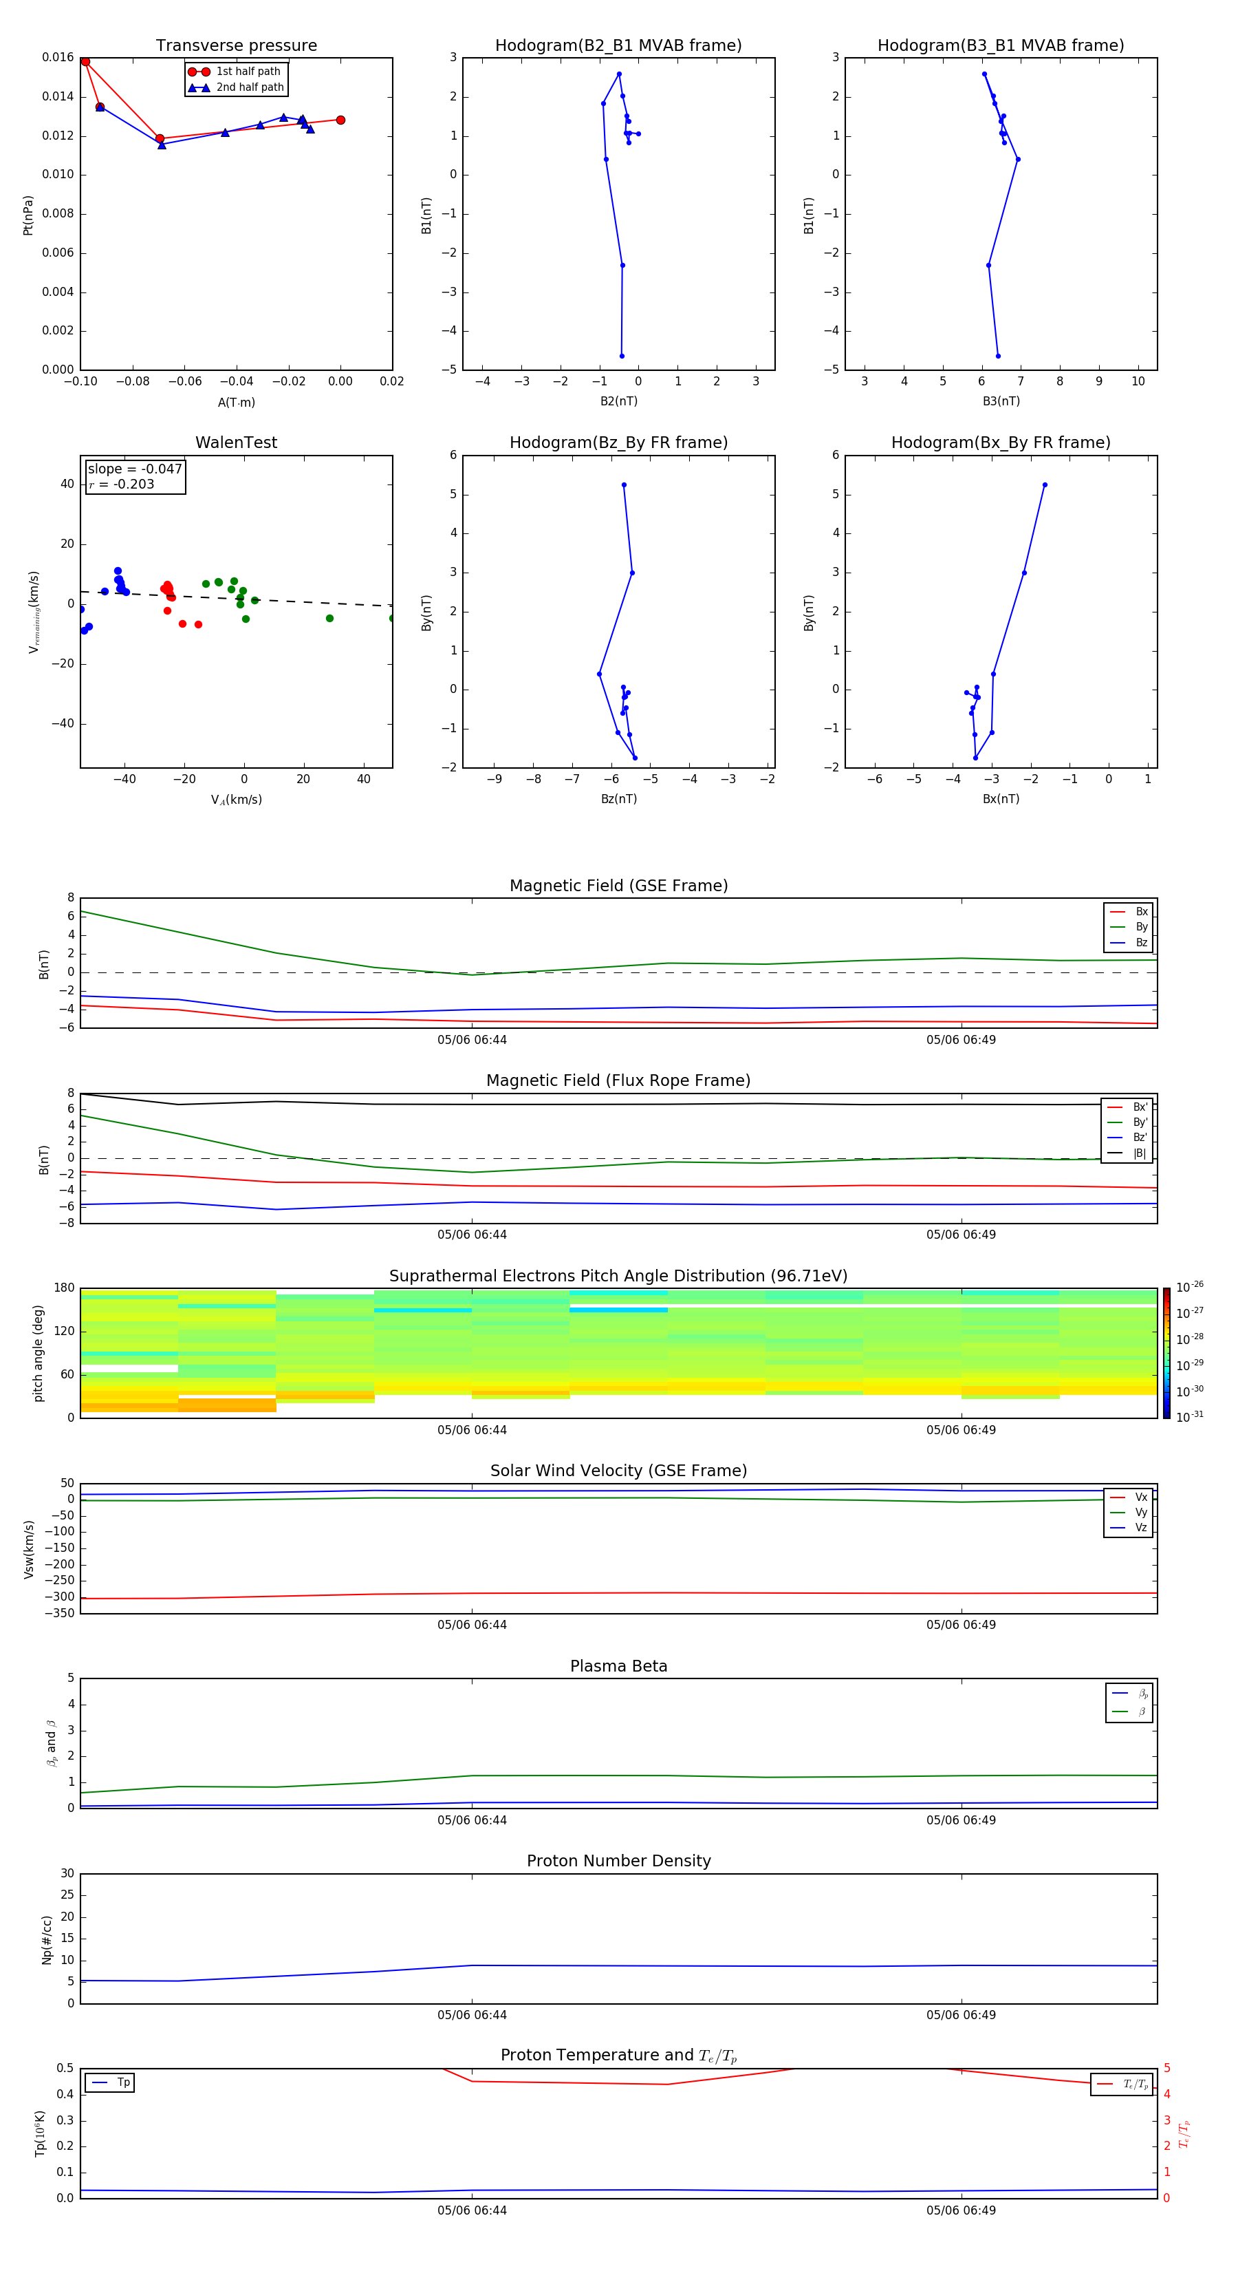
Task: Click the dashed fit line in WalenTest plot
Action: [236, 598]
